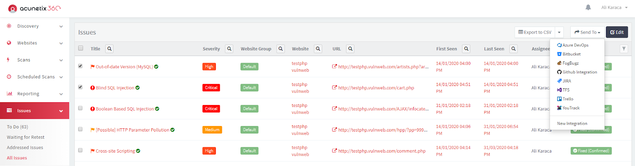Image resolution: width=635 pixels, height=166 pixels.
Task: Collapse the Issues menu chevron
Action: point(61,111)
